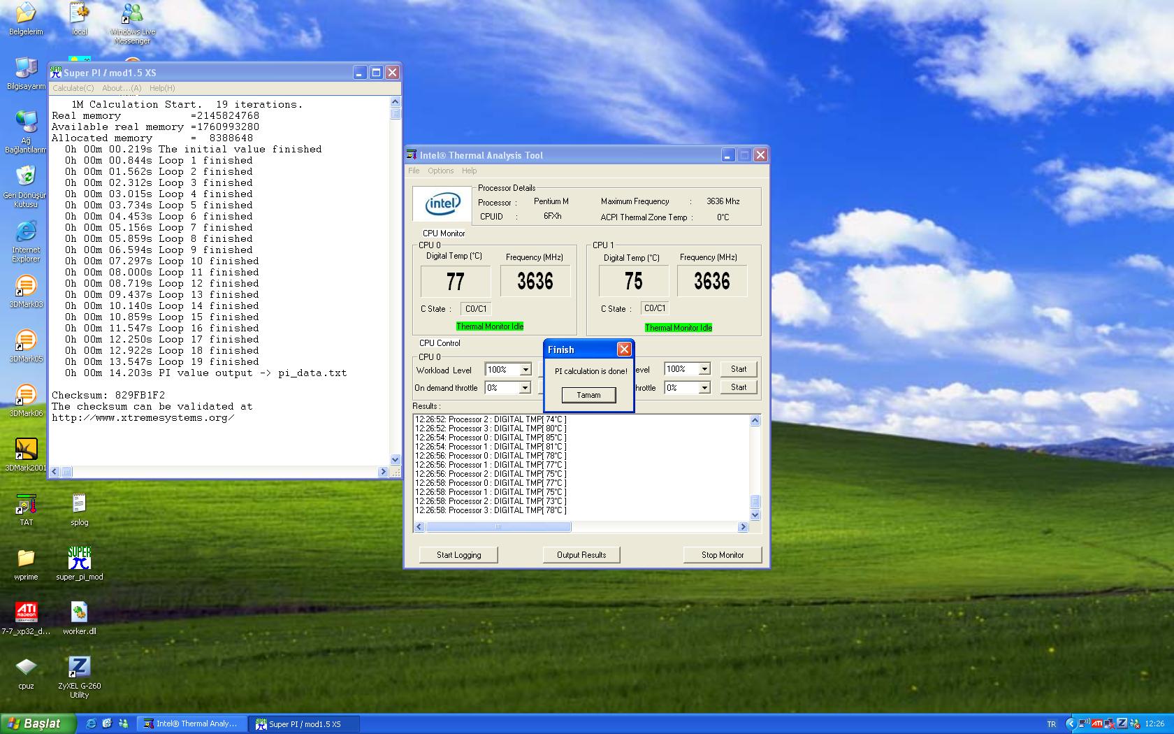Viewport: 1174px width, 734px height.
Task: Open the Bilgisayarım desktop icon
Action: 26,73
